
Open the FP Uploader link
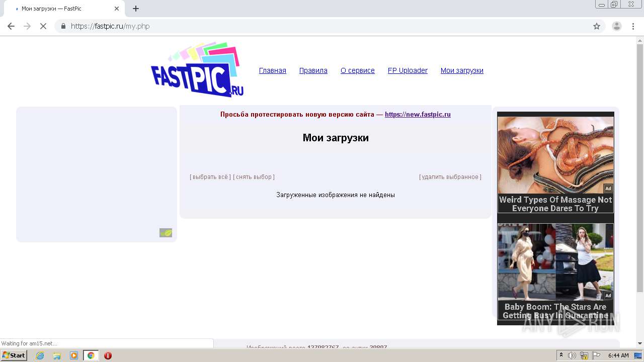[x=408, y=70]
